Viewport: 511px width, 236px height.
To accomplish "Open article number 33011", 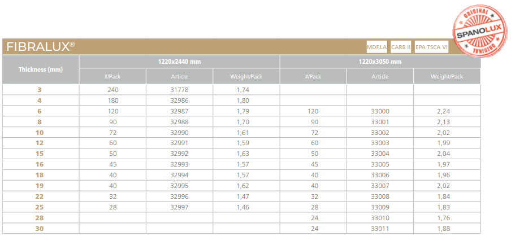I will 380,228.
